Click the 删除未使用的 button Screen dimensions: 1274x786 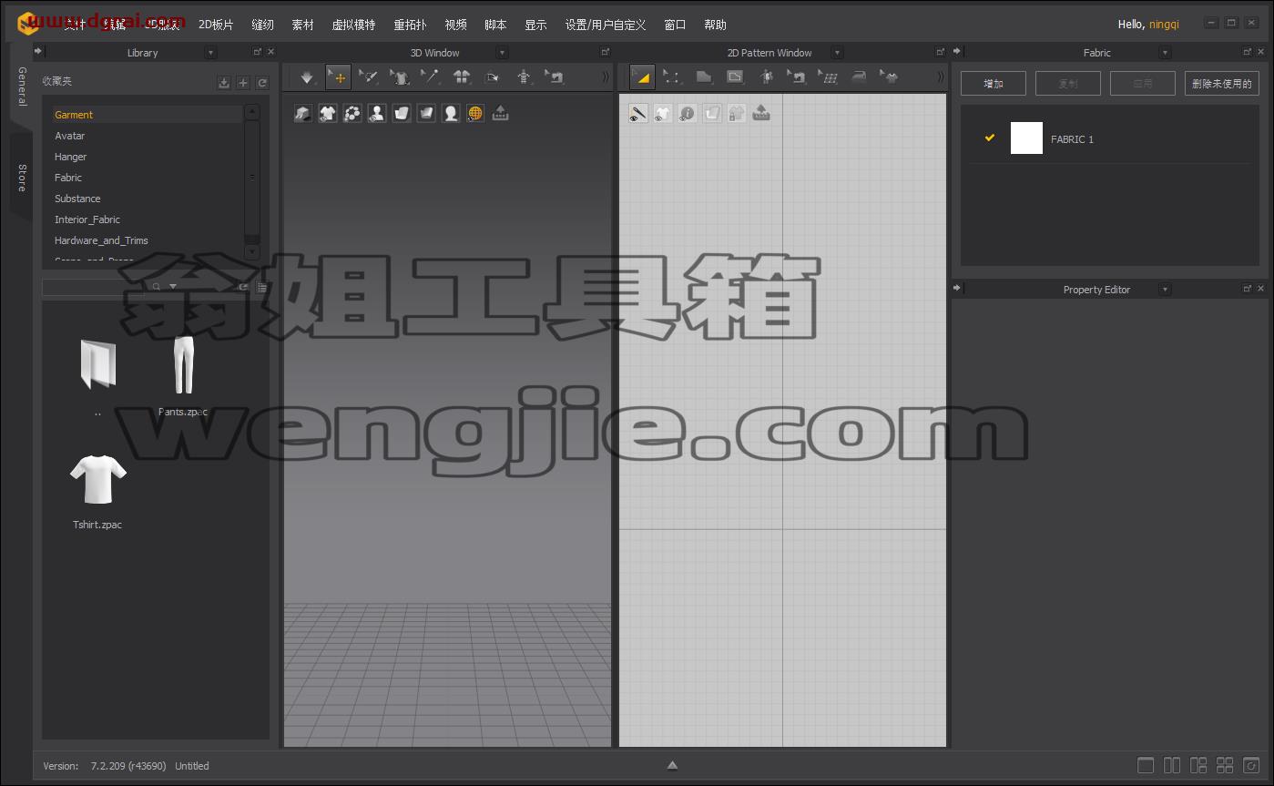[1222, 84]
